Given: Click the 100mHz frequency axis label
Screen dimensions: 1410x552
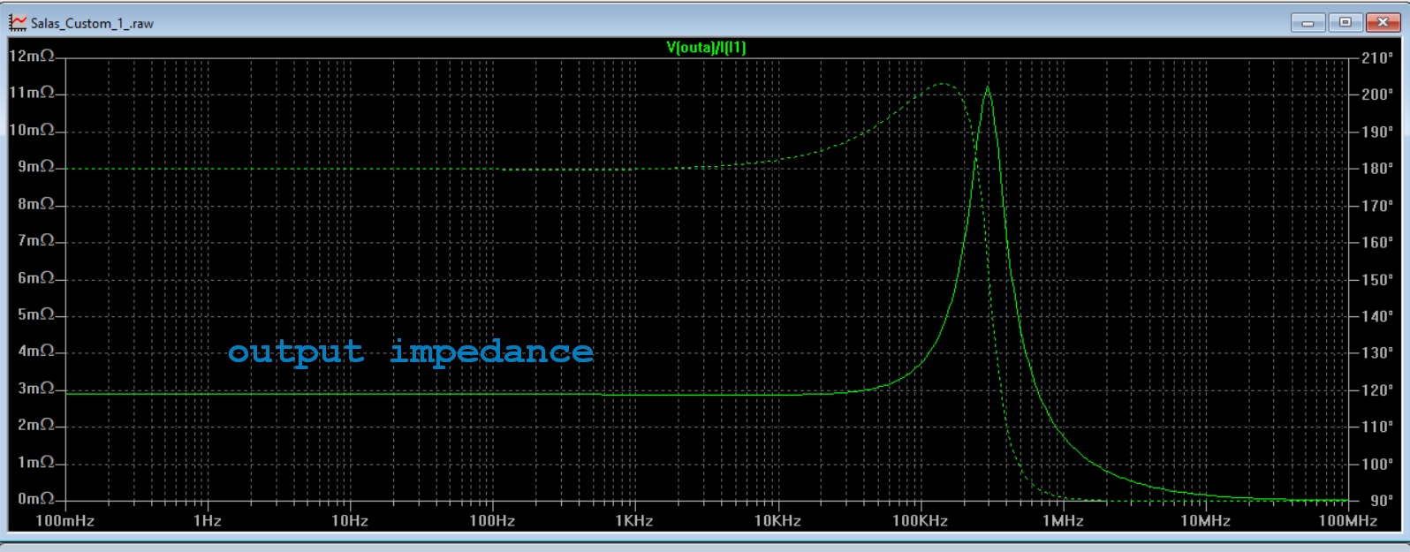Looking at the screenshot, I should [x=64, y=520].
